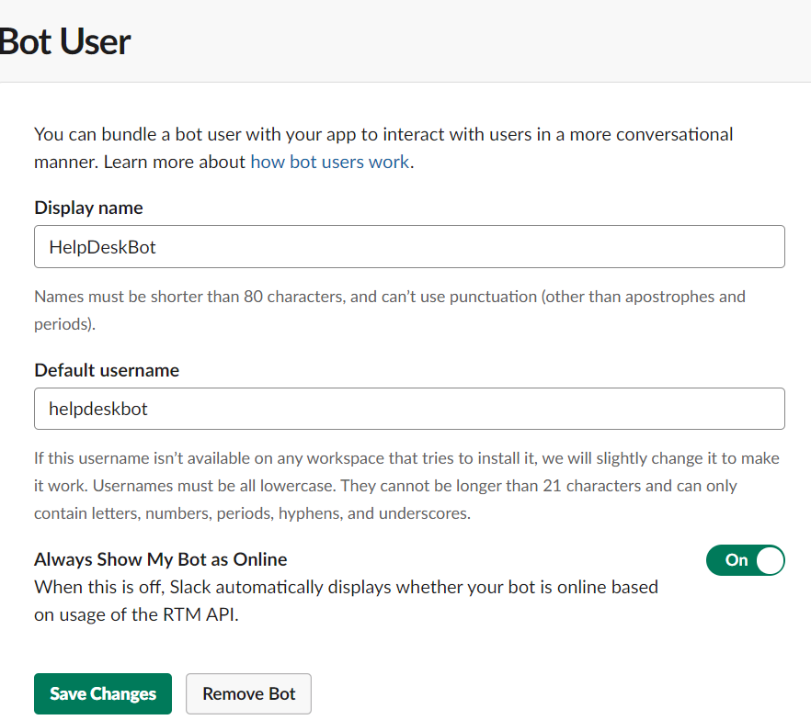Open the 'how bot users work' link
The height and width of the screenshot is (720, 811).
tap(330, 162)
